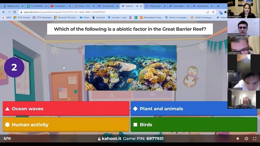Open the Kahoot bookmark in bookmarks bar
This screenshot has width=260, height=146.
222,17
